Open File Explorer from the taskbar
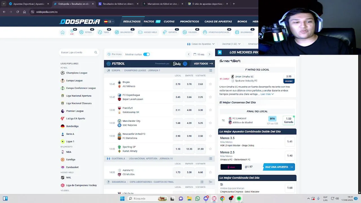Viewport: 361px width, 203px height. [189, 198]
